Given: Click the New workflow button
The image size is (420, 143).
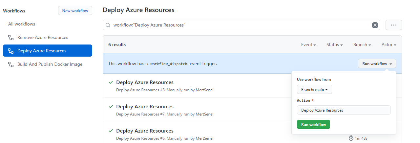Looking at the screenshot, I should point(75,11).
